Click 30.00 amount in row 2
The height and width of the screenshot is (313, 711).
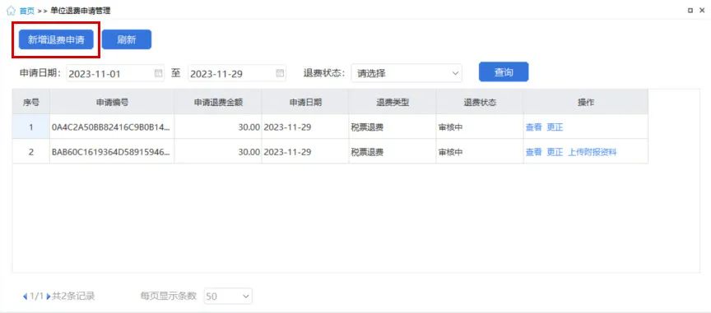pos(249,152)
